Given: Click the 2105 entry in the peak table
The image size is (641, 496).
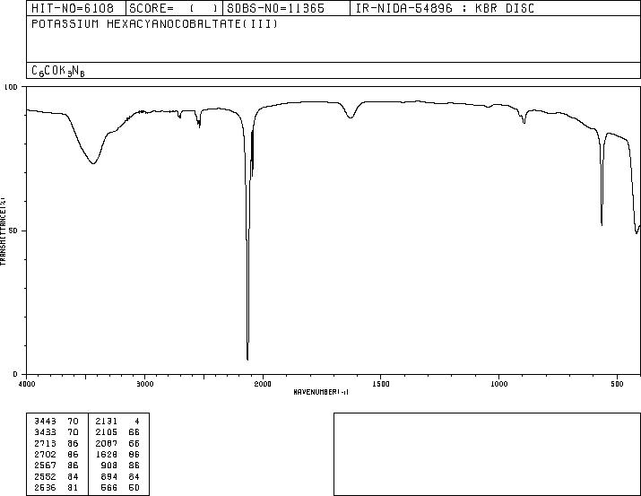Looking at the screenshot, I should pos(107,432).
